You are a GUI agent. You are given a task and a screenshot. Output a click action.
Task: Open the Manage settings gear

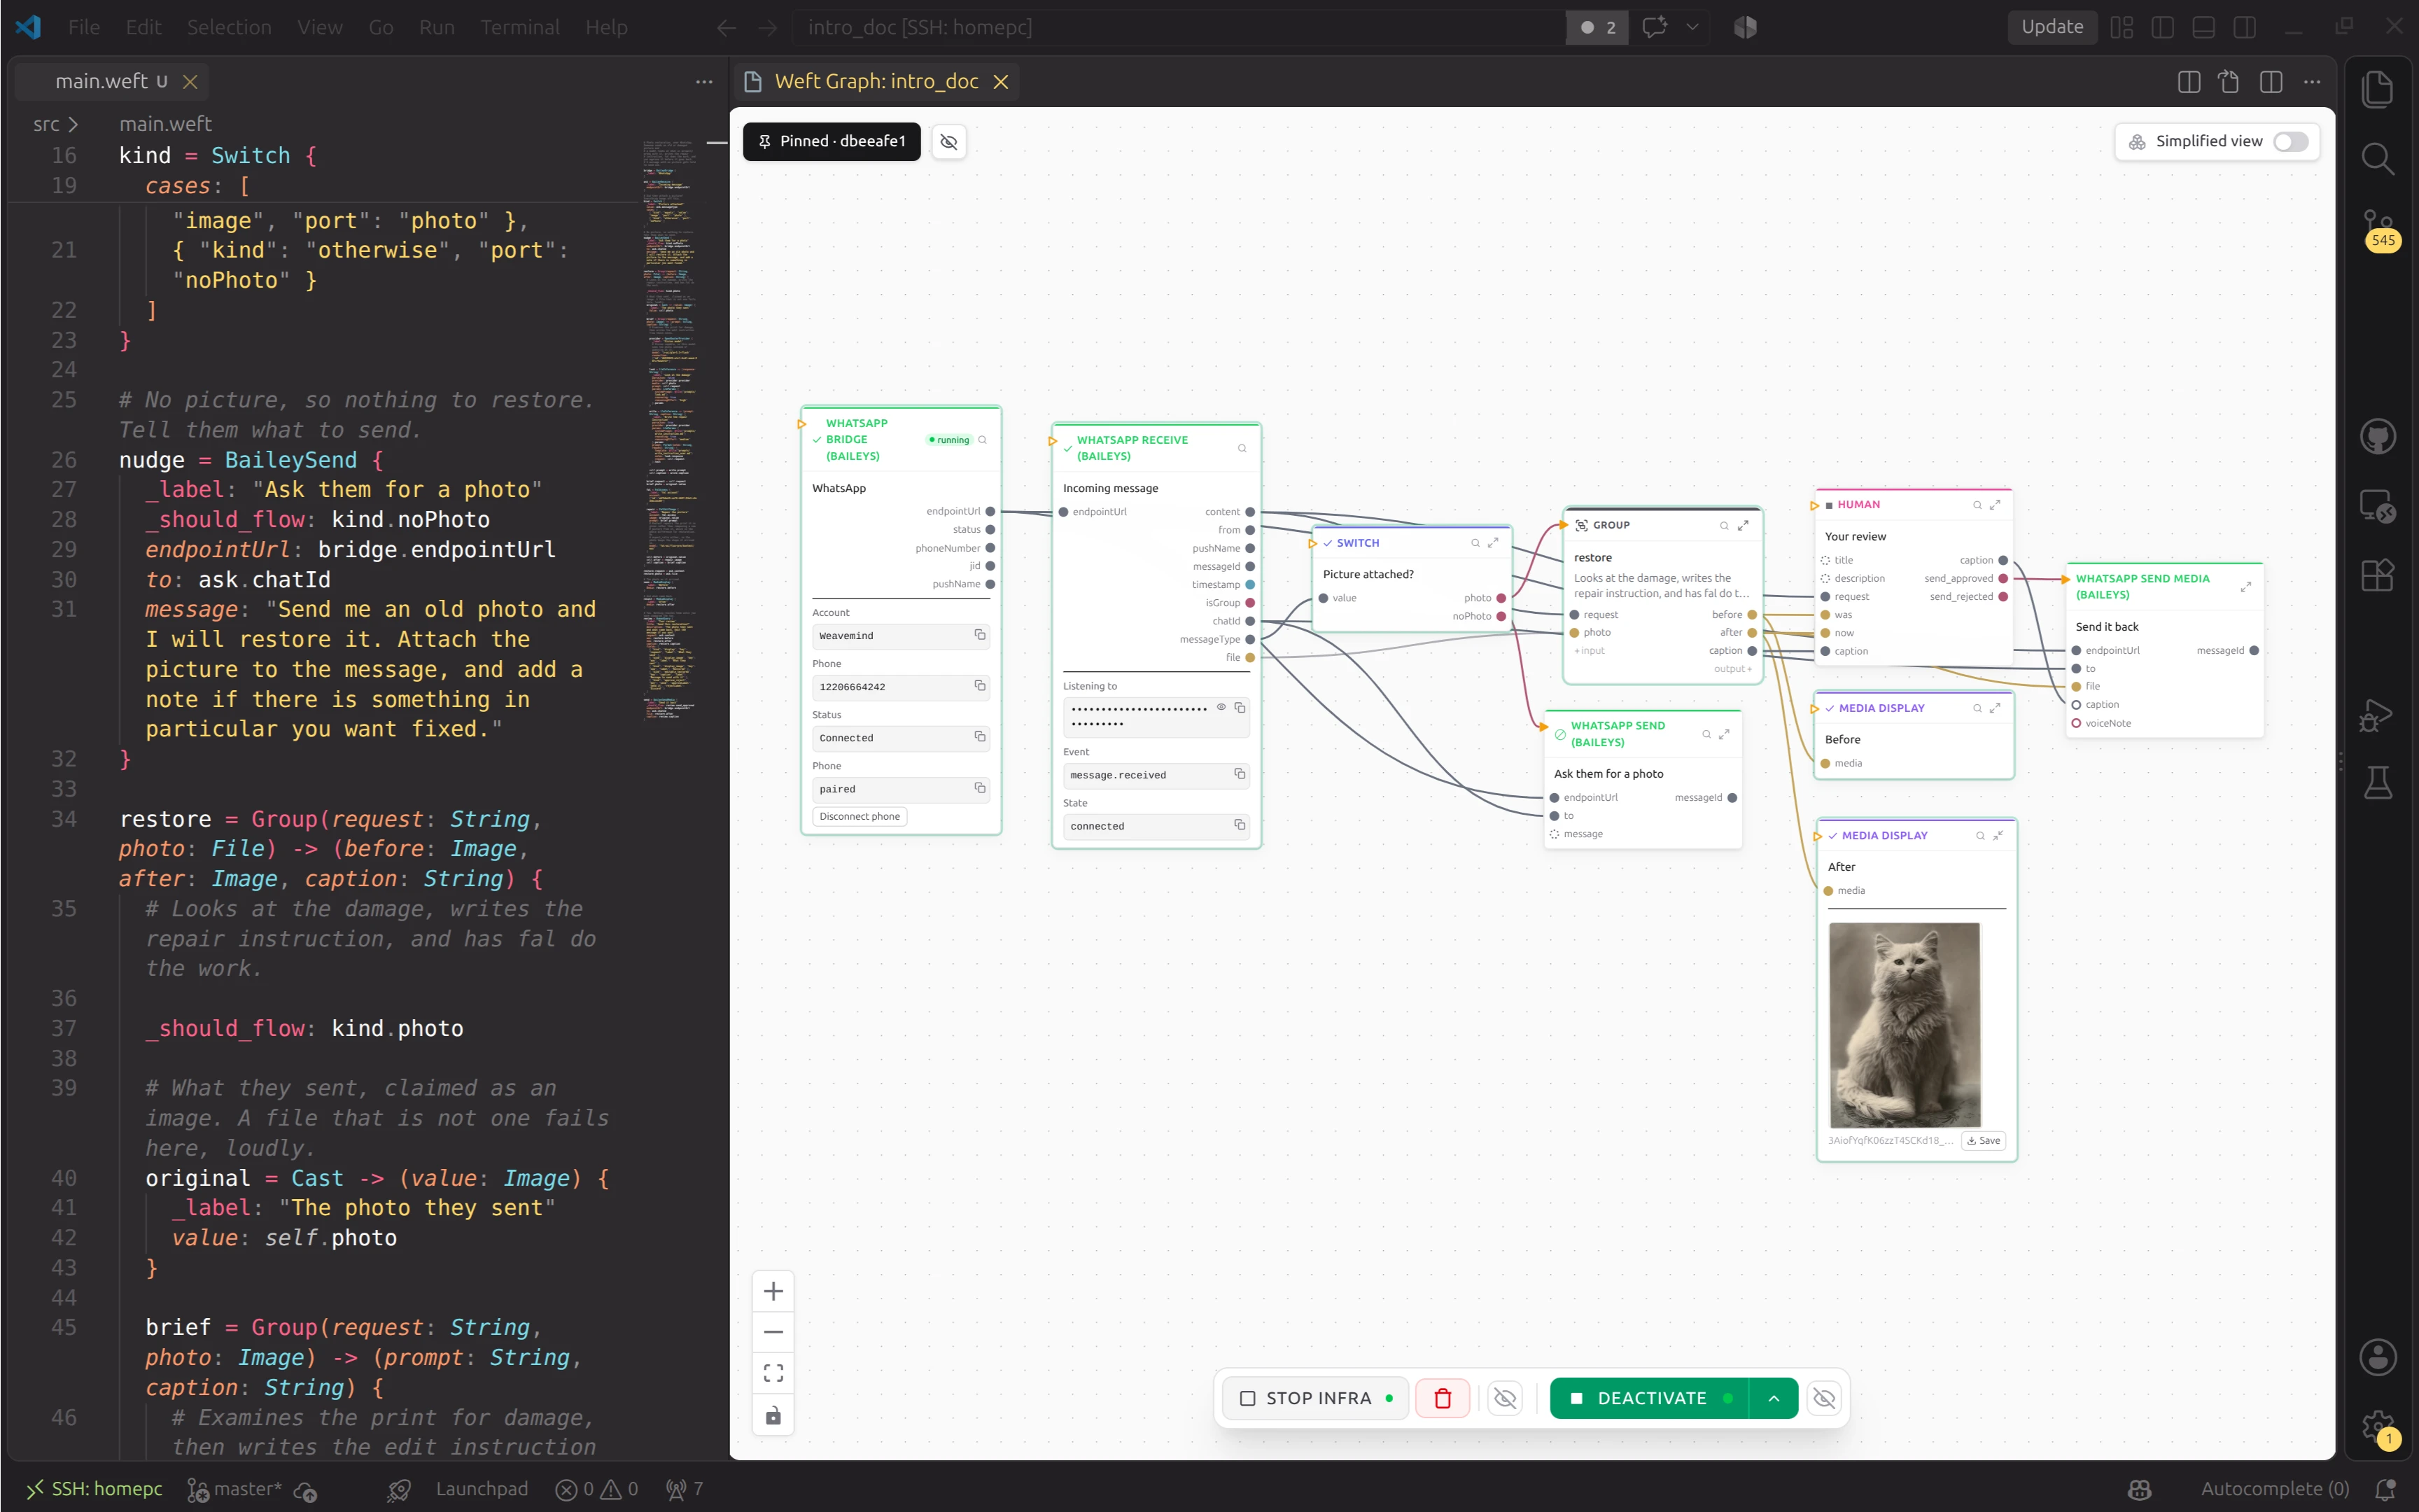click(x=2377, y=1427)
